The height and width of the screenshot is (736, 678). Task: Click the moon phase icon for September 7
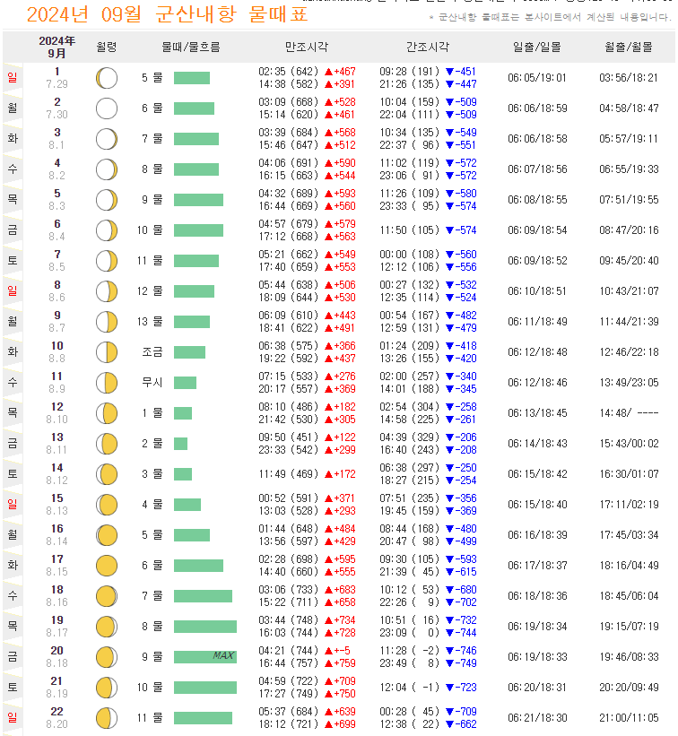coord(107,261)
